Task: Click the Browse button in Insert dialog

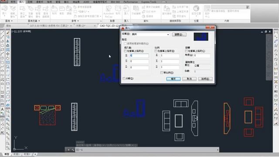Action: point(179,34)
